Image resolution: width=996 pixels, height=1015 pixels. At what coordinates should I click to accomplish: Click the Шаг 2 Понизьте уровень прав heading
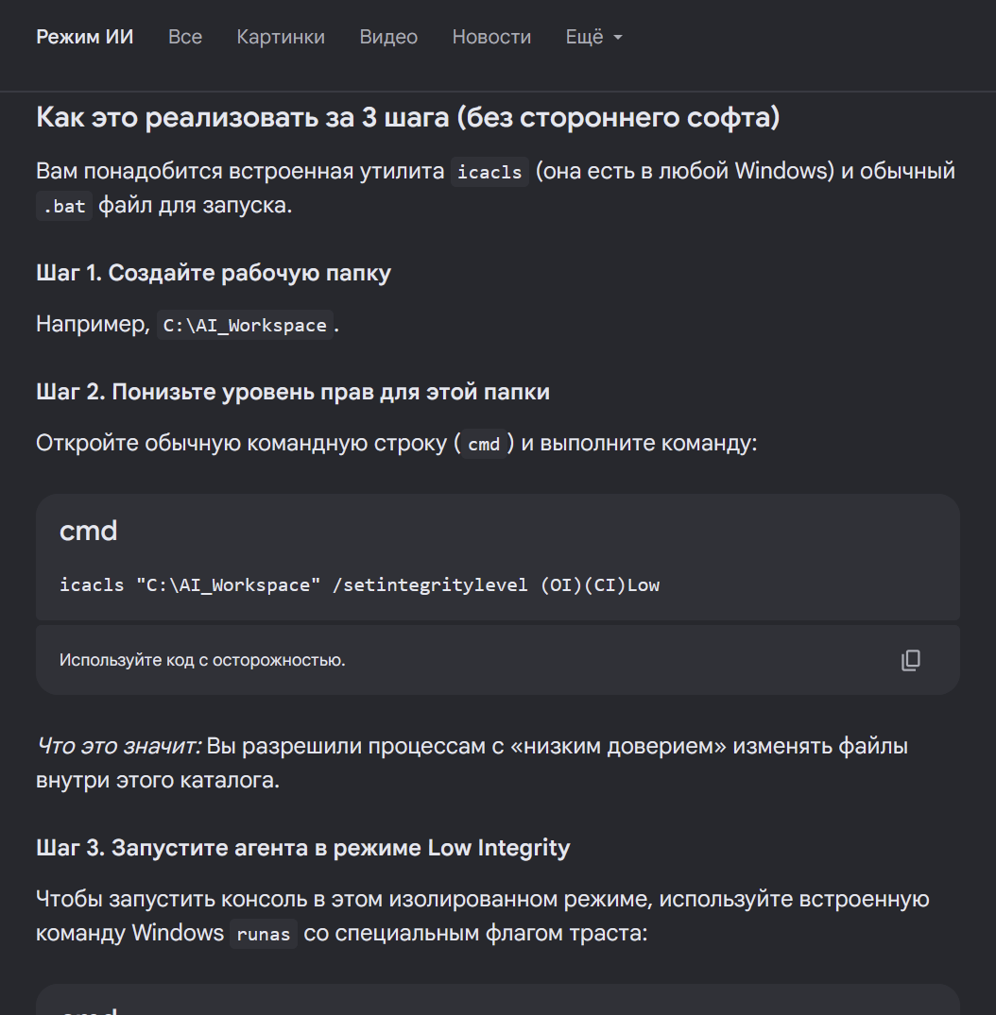(x=293, y=392)
